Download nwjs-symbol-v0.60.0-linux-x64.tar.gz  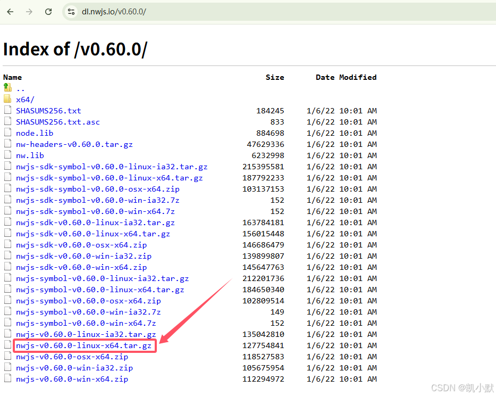[x=100, y=290]
